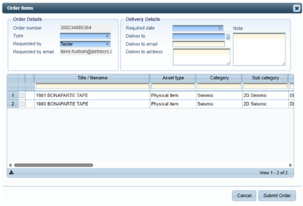Close the Order Items dialog
Image resolution: width=303 pixels, height=206 pixels.
tap(297, 8)
